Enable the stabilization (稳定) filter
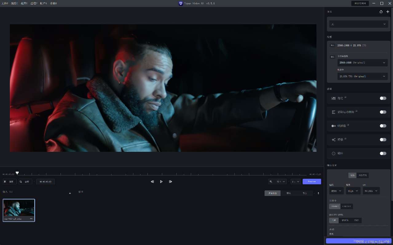This screenshot has width=393, height=245. 383,98
